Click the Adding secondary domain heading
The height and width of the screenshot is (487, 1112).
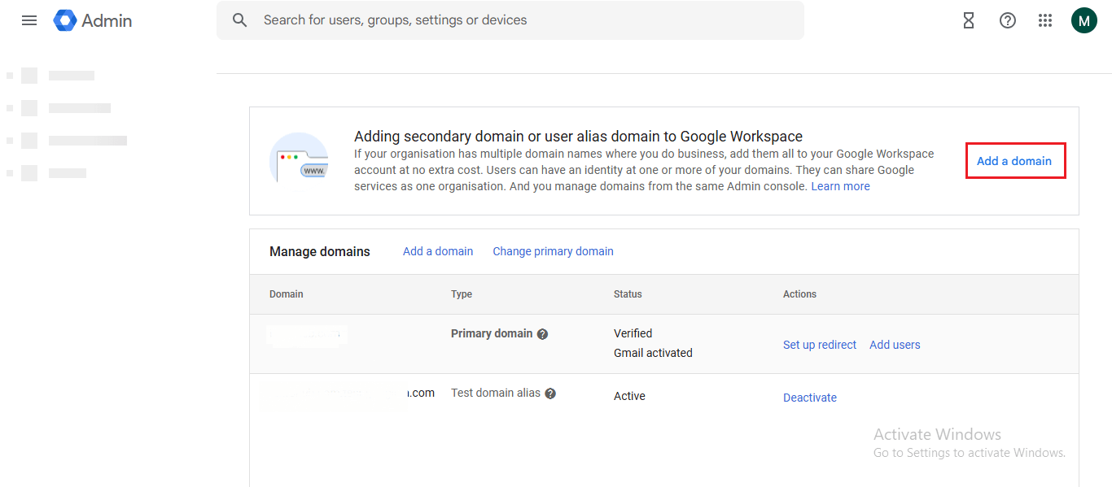[578, 137]
